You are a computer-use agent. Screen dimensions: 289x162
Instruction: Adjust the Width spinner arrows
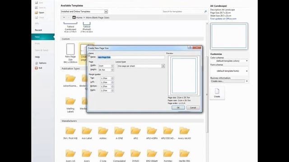(112, 66)
